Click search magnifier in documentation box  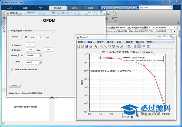tap(171, 8)
